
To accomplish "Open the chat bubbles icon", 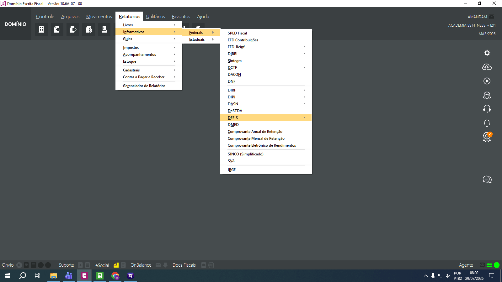I will tap(487, 179).
